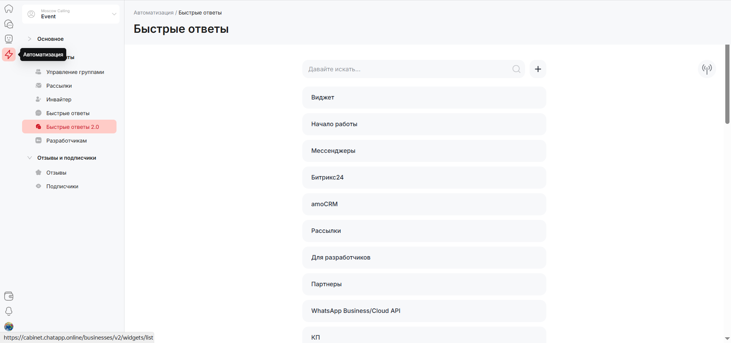Image resolution: width=731 pixels, height=343 pixels.
Task: Click the page vertical scrollbar
Action: pyautogui.click(x=727, y=84)
